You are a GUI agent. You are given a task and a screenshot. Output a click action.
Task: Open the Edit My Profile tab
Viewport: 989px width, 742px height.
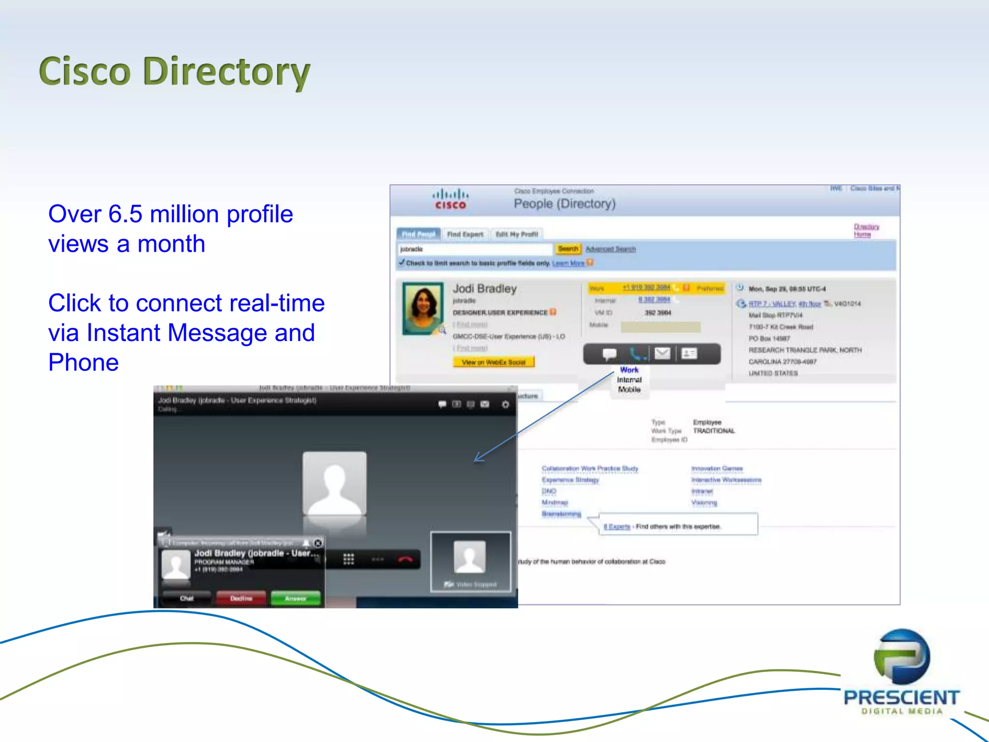click(x=517, y=234)
